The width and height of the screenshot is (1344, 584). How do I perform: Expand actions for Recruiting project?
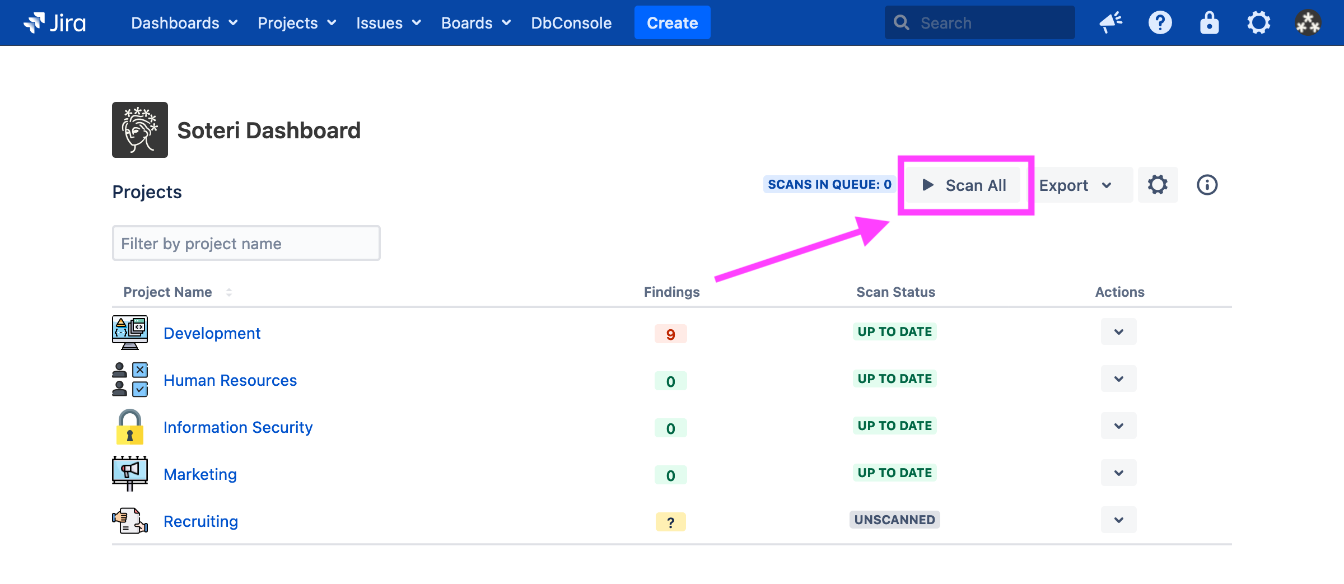1118,520
